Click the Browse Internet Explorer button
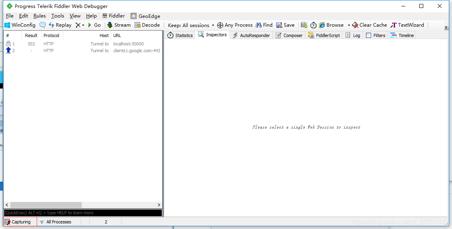The width and height of the screenshot is (452, 229). (x=331, y=25)
